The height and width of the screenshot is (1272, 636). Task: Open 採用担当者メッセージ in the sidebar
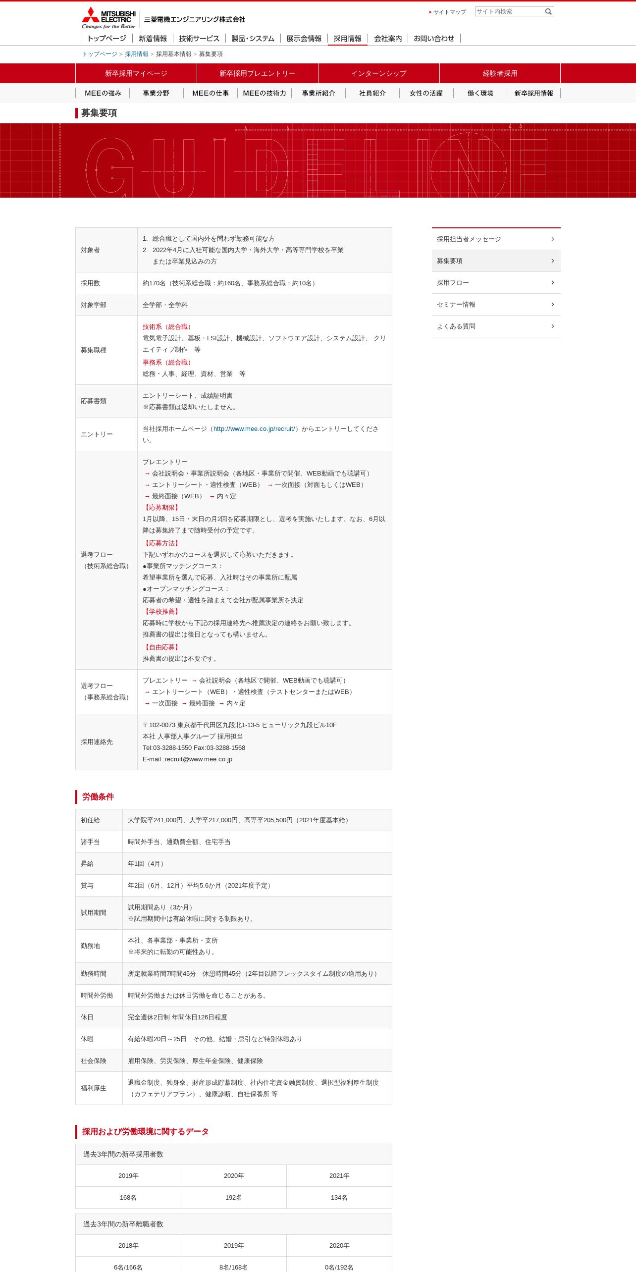coord(496,239)
